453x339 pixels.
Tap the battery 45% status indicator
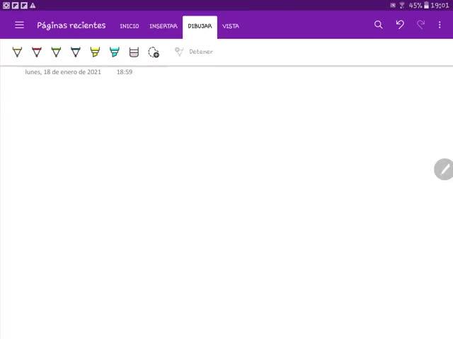[x=418, y=6]
